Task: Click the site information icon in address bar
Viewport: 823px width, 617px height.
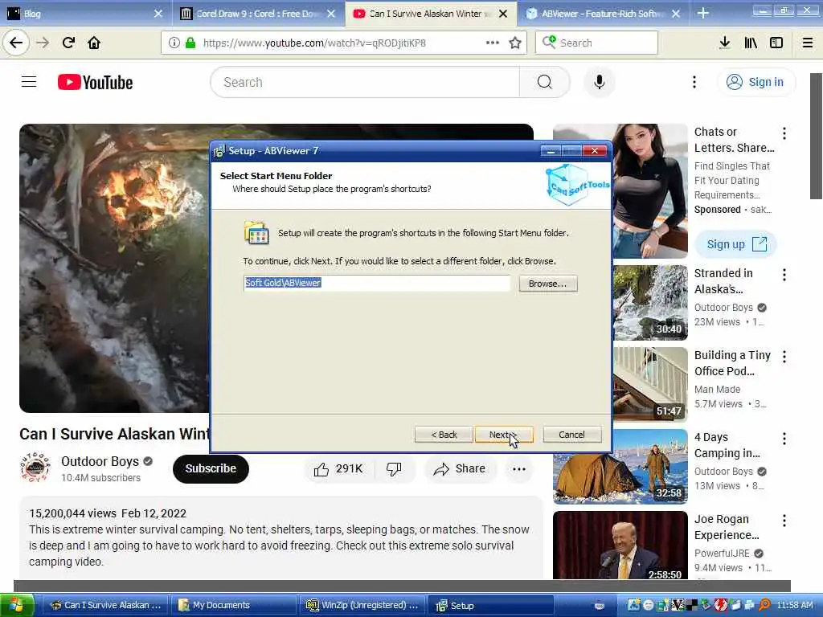Action: [174, 43]
